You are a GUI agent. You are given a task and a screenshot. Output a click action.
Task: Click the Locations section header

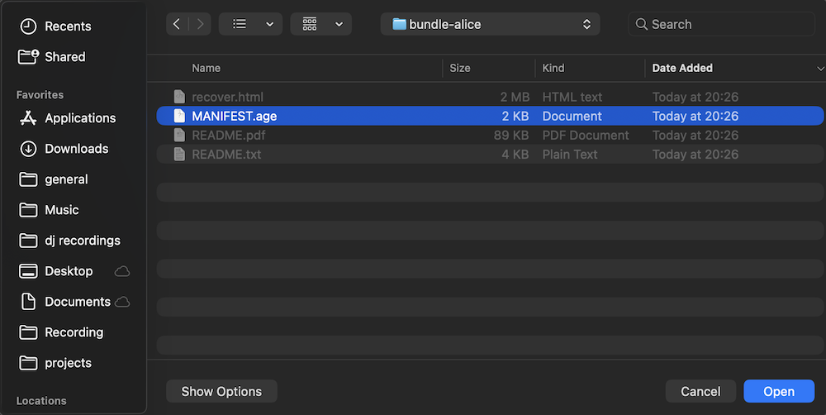41,401
